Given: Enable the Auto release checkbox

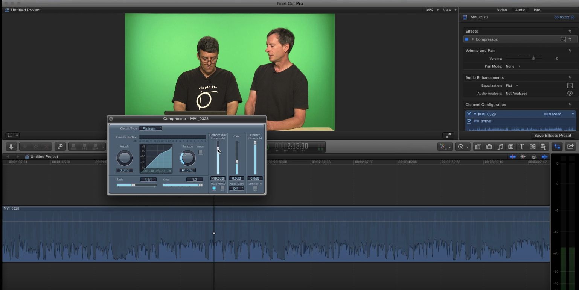Looking at the screenshot, I should [200, 152].
